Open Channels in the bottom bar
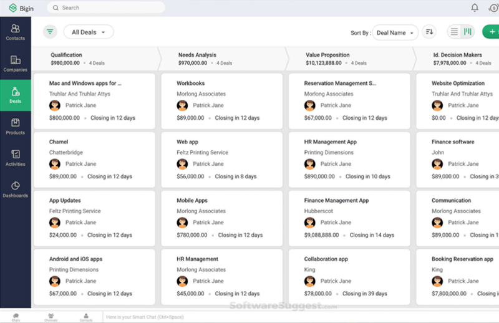This screenshot has height=323, width=499. point(51,316)
